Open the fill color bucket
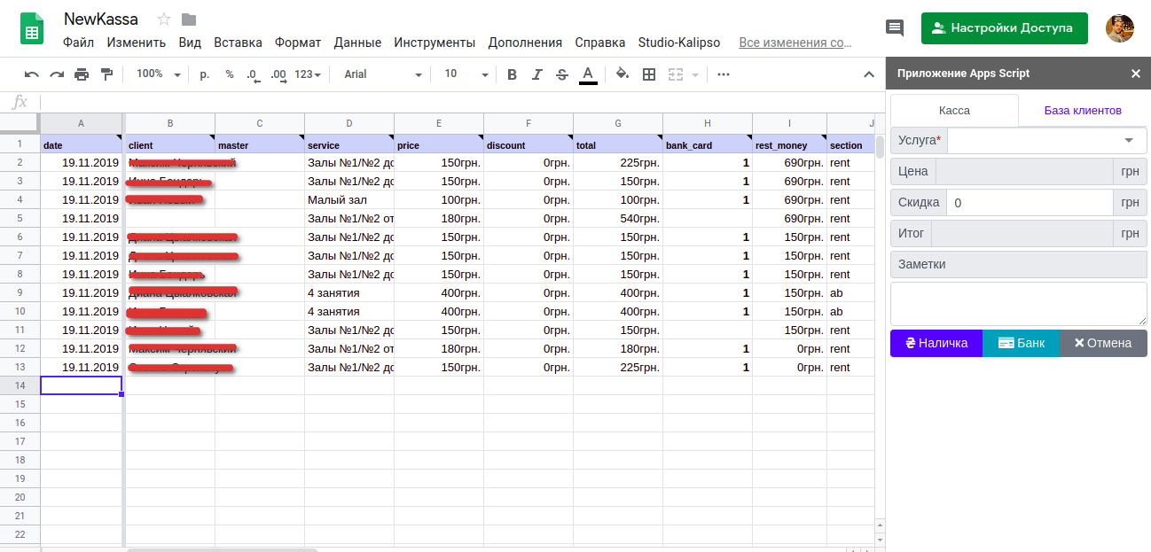1151x552 pixels. (622, 74)
